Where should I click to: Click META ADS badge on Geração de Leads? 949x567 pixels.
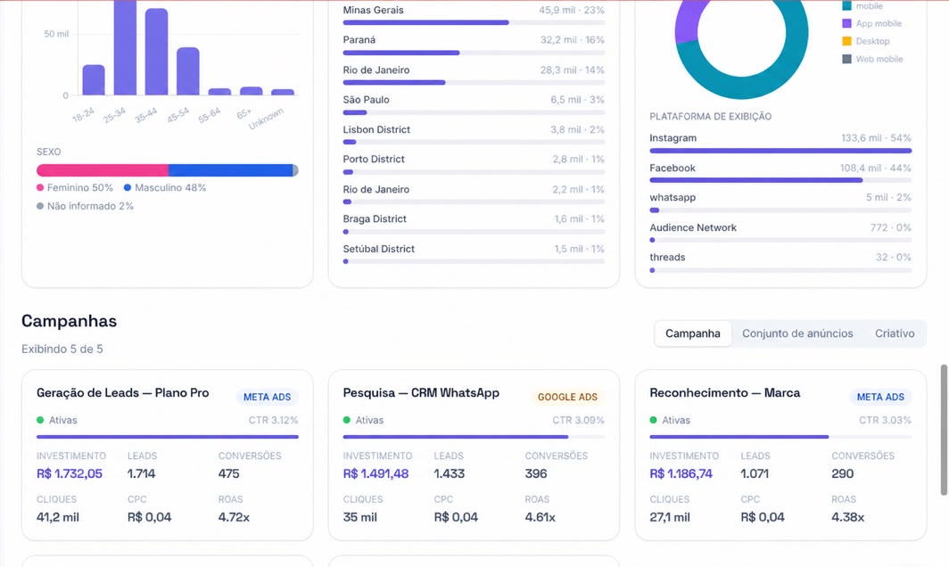pos(267,397)
